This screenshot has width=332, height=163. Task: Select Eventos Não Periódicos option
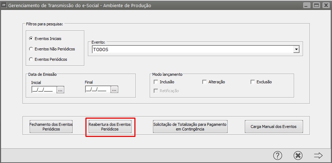click(x=31, y=49)
